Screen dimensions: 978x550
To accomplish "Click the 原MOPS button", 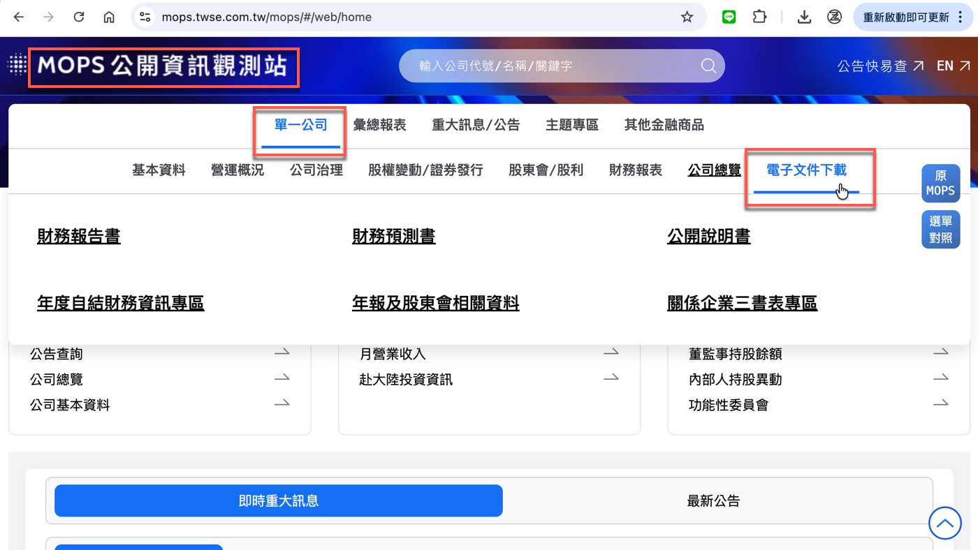I will 940,183.
